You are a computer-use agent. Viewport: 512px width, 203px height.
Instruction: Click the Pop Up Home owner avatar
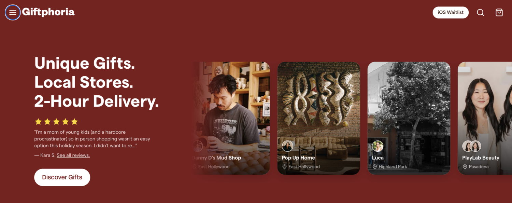coord(287,146)
